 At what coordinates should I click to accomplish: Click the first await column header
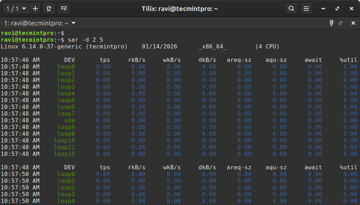(x=313, y=60)
